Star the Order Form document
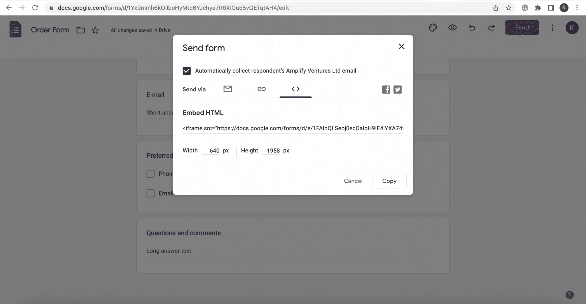The image size is (586, 304). 95,30
